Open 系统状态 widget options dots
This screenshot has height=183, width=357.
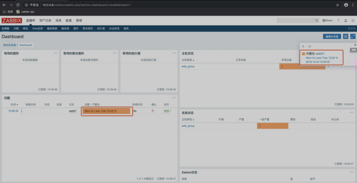click(x=352, y=113)
